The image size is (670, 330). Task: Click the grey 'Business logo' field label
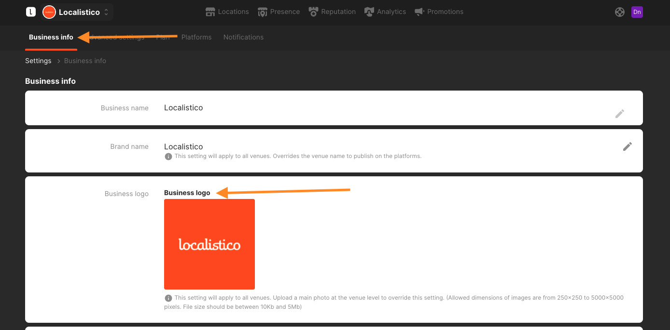click(126, 194)
